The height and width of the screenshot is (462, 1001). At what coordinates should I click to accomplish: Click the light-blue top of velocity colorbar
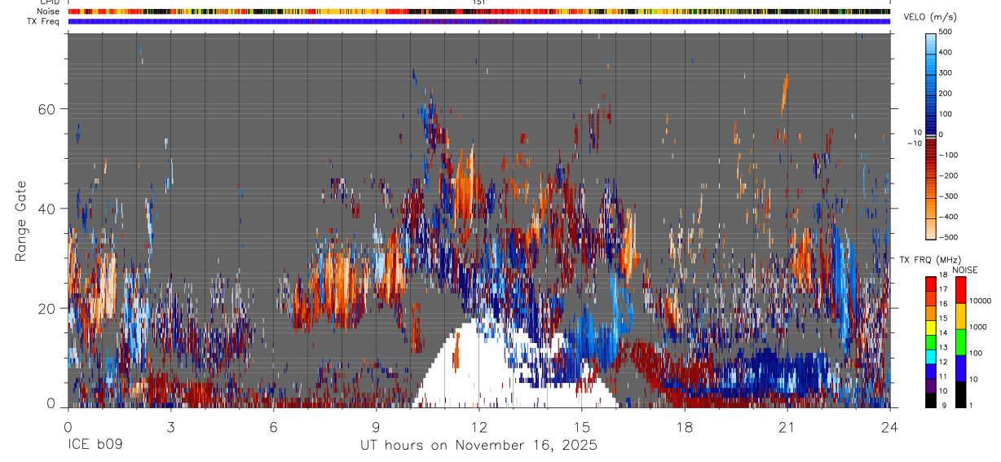[x=932, y=45]
